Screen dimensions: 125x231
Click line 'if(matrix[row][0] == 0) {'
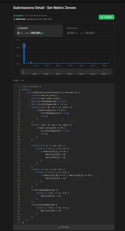(51, 128)
